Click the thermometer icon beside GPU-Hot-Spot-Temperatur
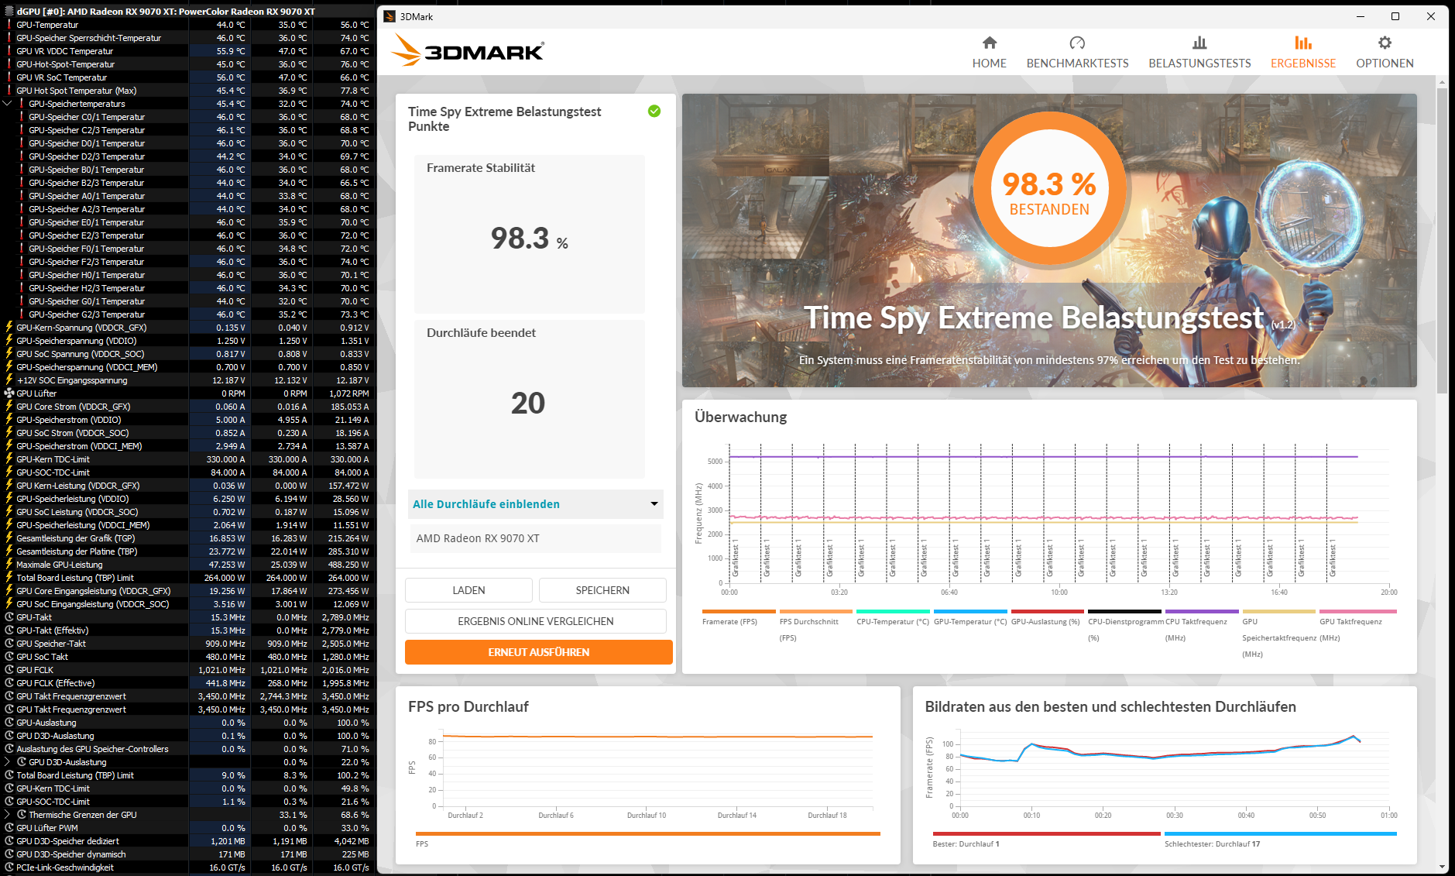Screen dimensions: 1455x876 pyautogui.click(x=9, y=64)
